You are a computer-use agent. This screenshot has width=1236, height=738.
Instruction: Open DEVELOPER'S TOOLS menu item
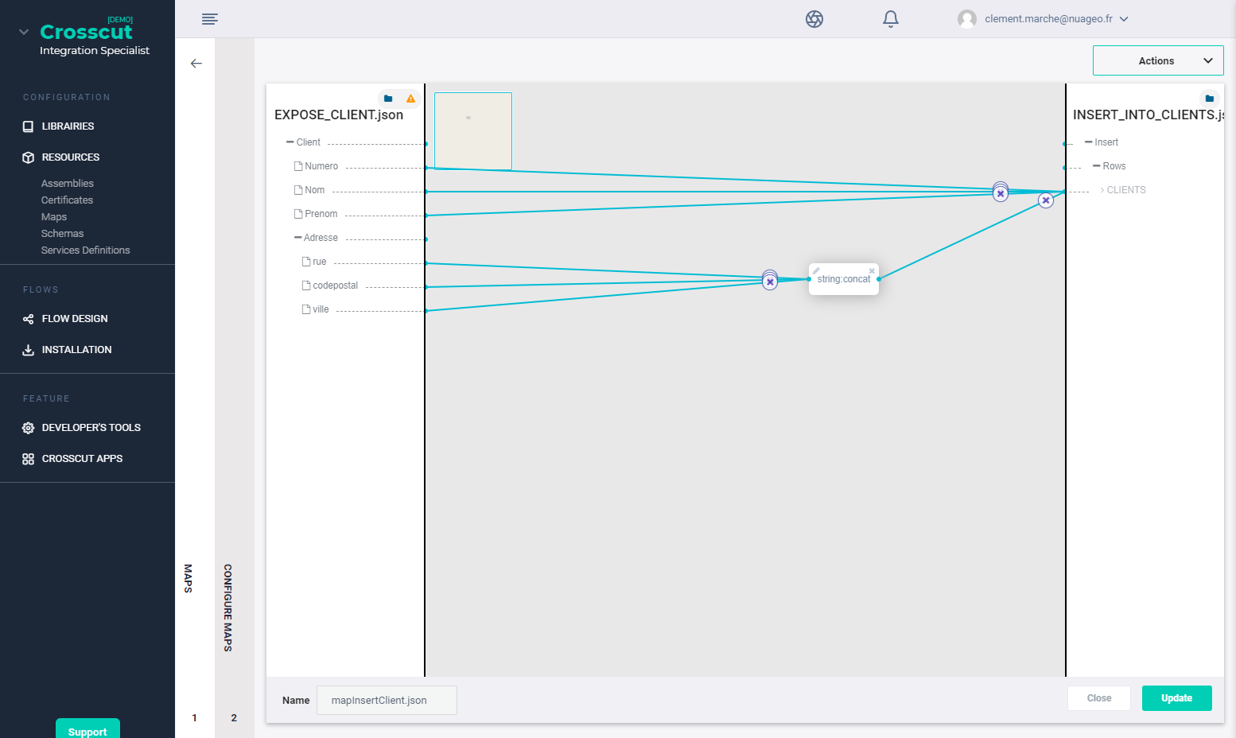tap(91, 428)
